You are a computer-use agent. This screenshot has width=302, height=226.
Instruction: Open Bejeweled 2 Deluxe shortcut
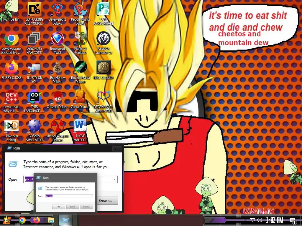(x=58, y=14)
